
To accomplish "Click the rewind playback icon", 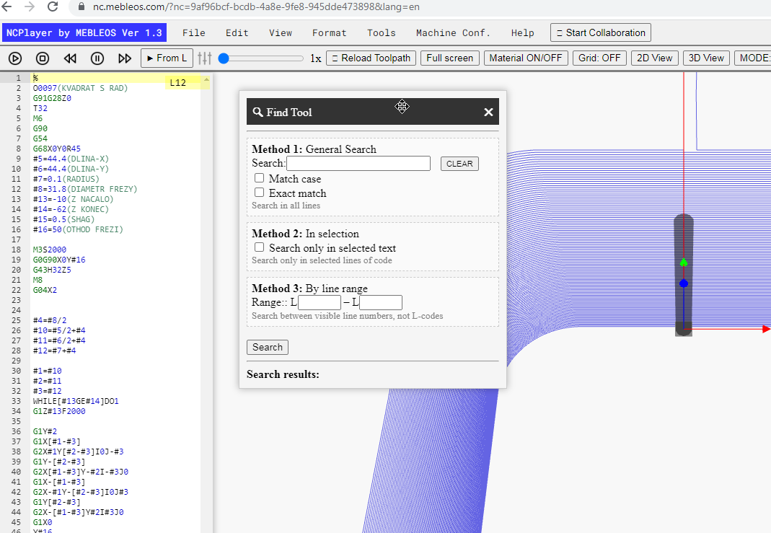I will tap(70, 58).
